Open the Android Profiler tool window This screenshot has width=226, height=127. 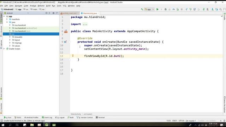click(x=31, y=117)
